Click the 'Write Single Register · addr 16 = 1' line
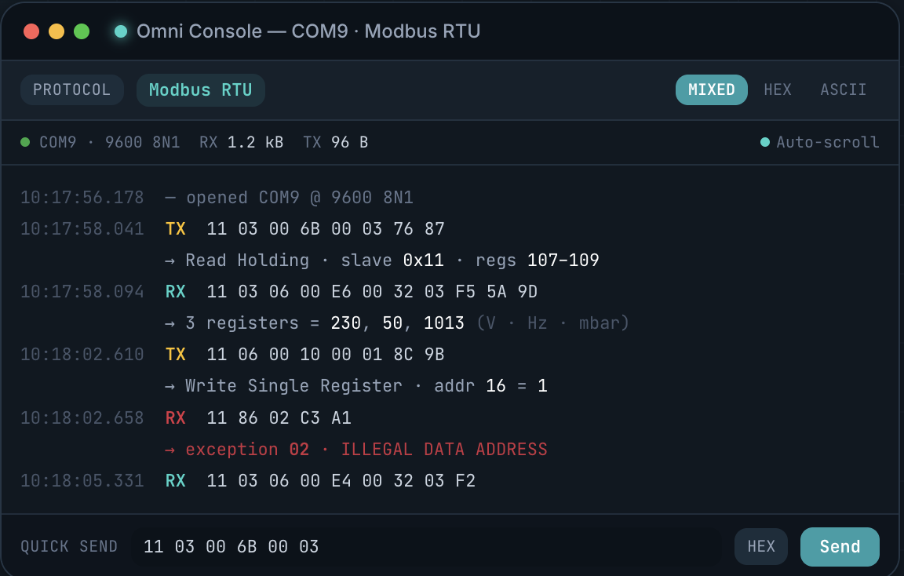This screenshot has width=904, height=576. (x=355, y=386)
